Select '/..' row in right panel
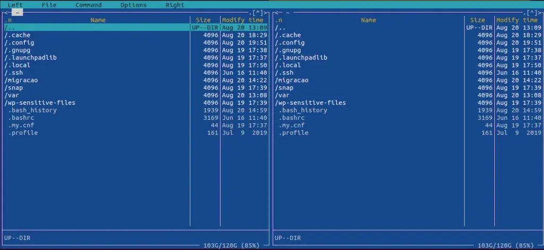 point(408,28)
